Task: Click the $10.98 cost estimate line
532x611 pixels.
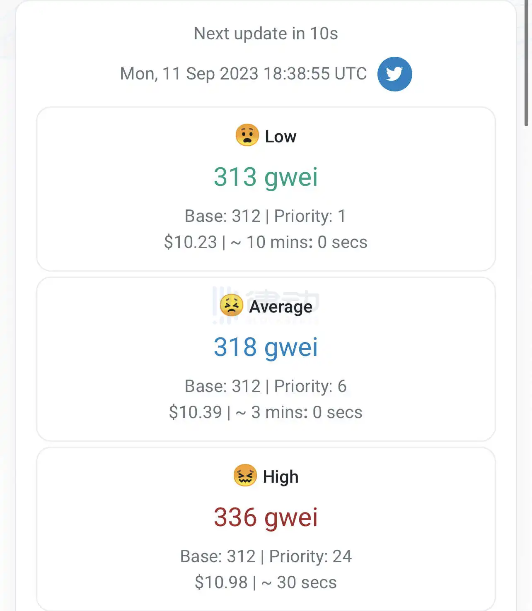Action: pos(266,582)
